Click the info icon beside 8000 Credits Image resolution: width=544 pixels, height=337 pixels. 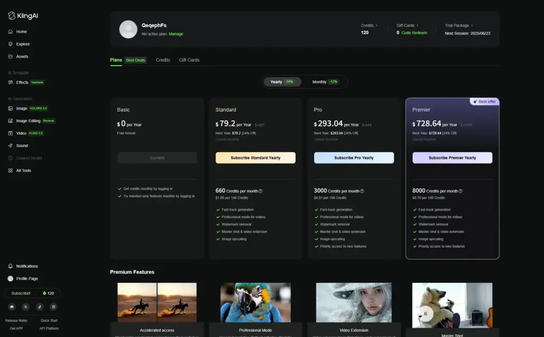(461, 191)
